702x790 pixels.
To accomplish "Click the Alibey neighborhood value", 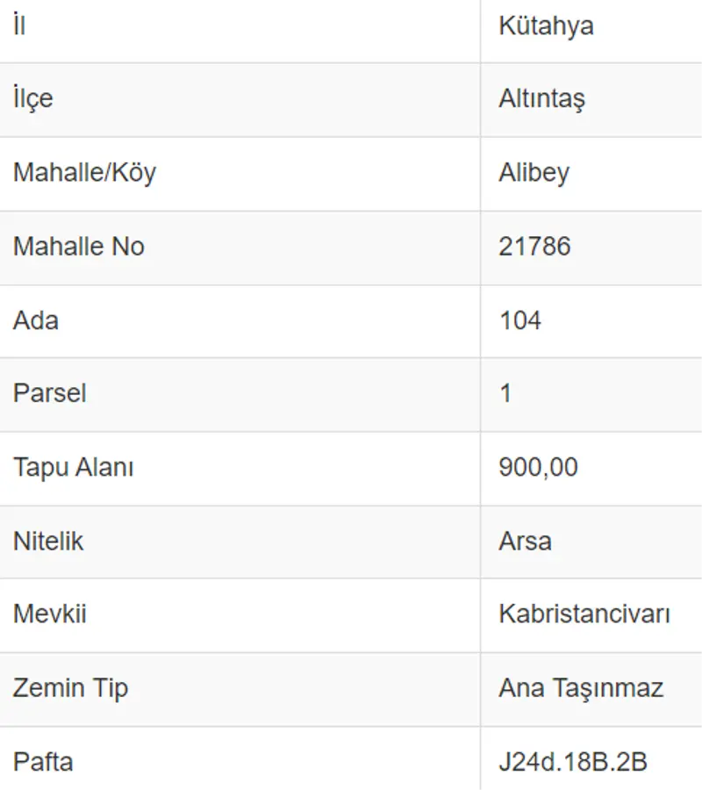I will 534,173.
